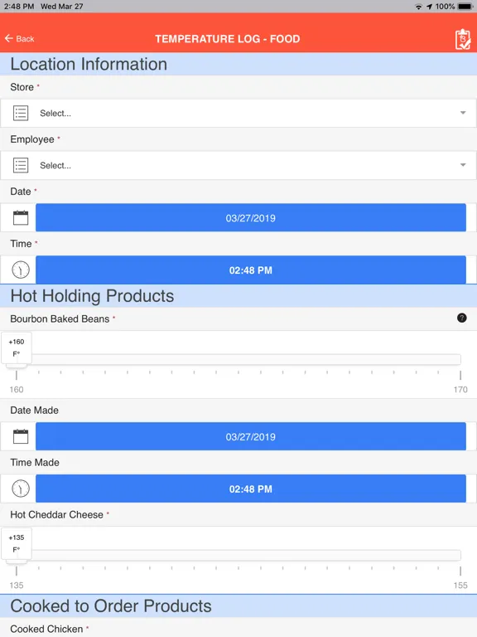
Task: Tap the Back arrow icon
Action: pos(9,39)
